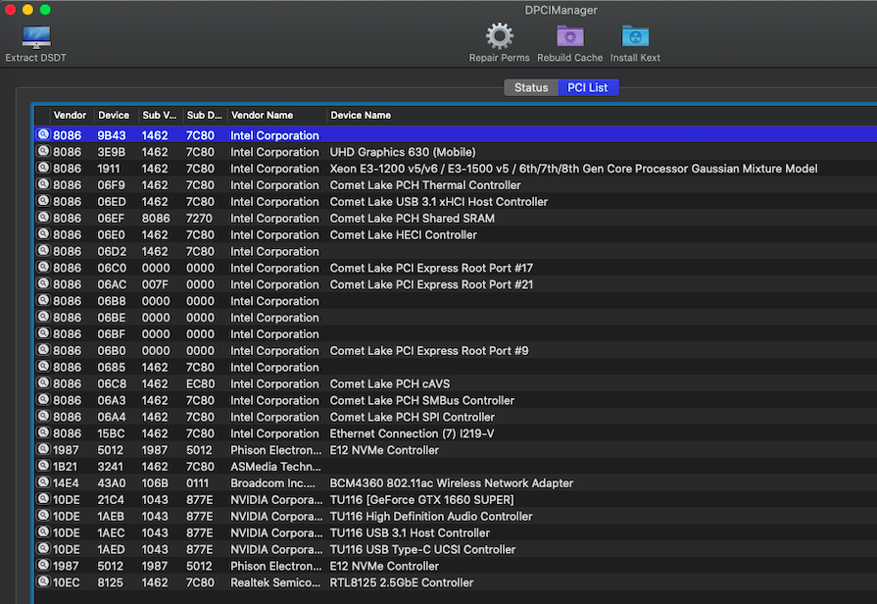Select TU116 High Definition Audio Controller
This screenshot has height=604, width=877.
(431, 517)
